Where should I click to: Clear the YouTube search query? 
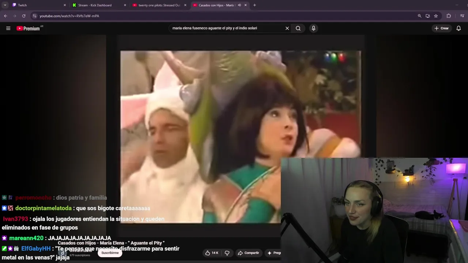(x=287, y=28)
